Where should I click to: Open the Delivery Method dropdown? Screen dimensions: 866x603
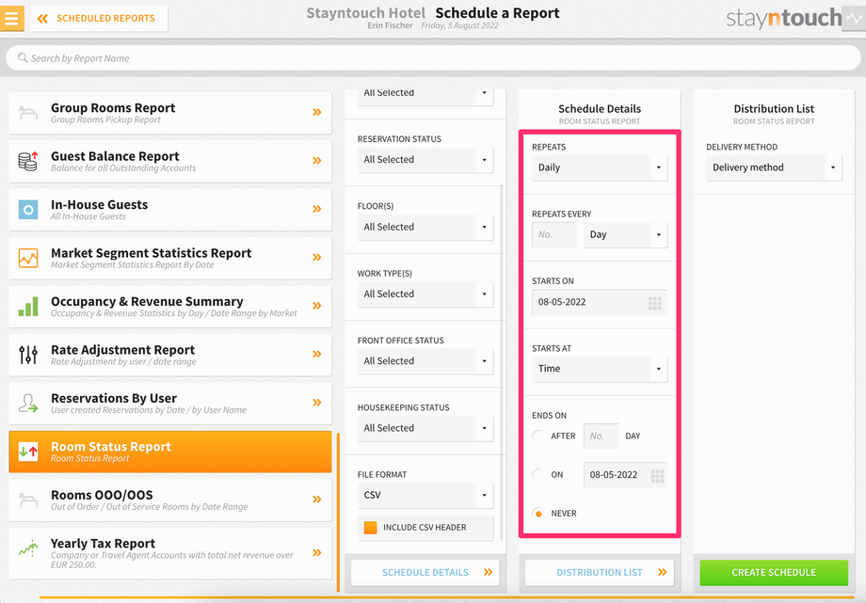774,167
